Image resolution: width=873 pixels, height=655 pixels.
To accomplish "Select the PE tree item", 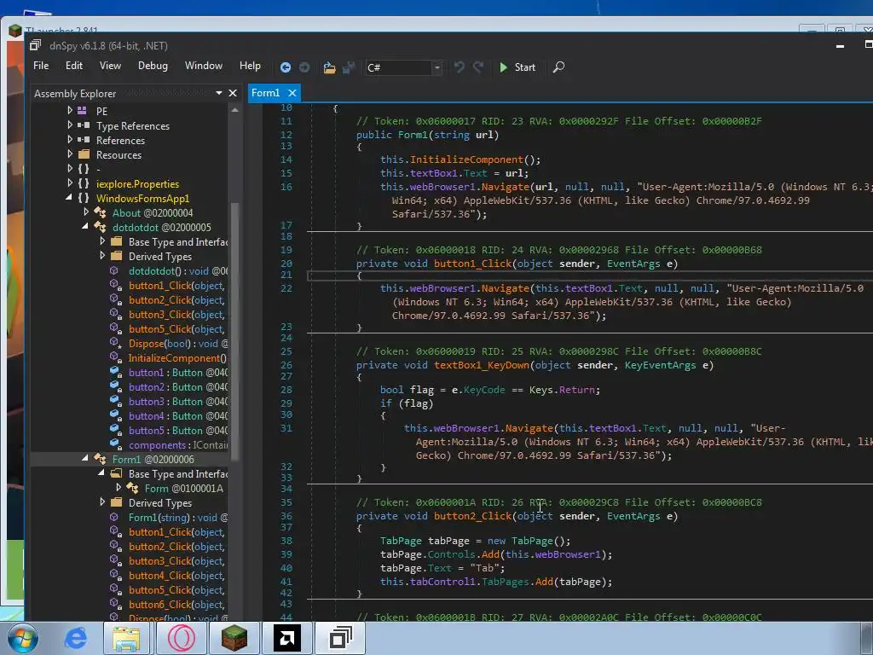I will pos(102,112).
